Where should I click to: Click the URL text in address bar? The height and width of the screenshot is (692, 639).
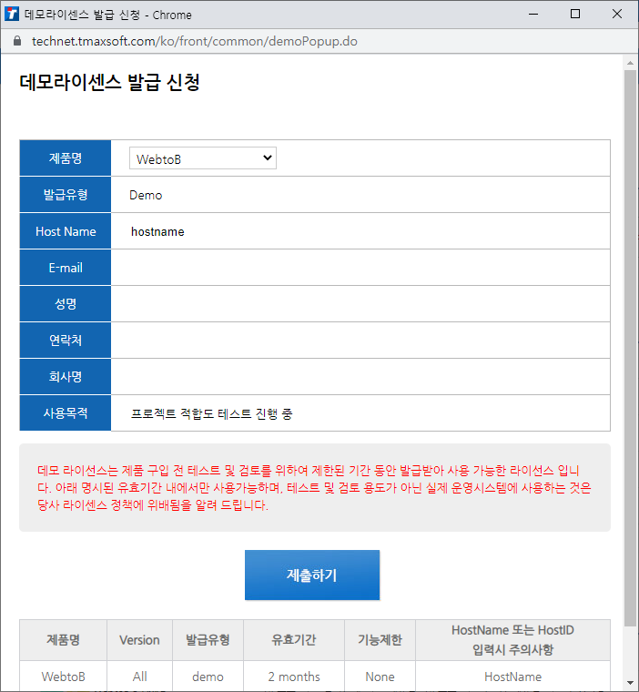[x=195, y=41]
